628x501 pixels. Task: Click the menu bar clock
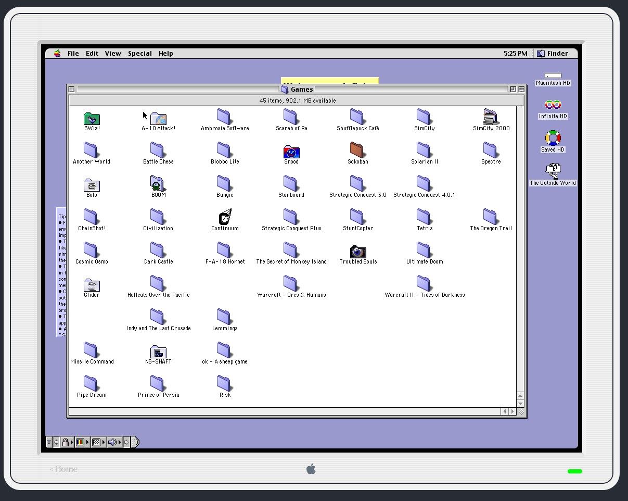[516, 53]
